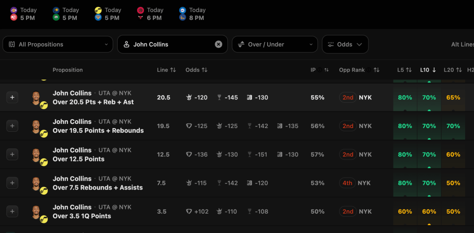This screenshot has width=474, height=233.
Task: Select the 8 PM game tab
Action: click(192, 14)
